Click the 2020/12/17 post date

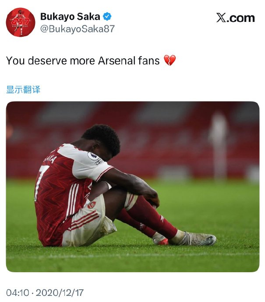[x=60, y=292]
